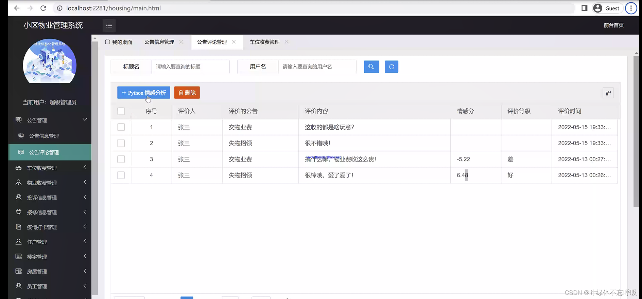Go to 前台首页 link
The width and height of the screenshot is (642, 299).
click(613, 25)
